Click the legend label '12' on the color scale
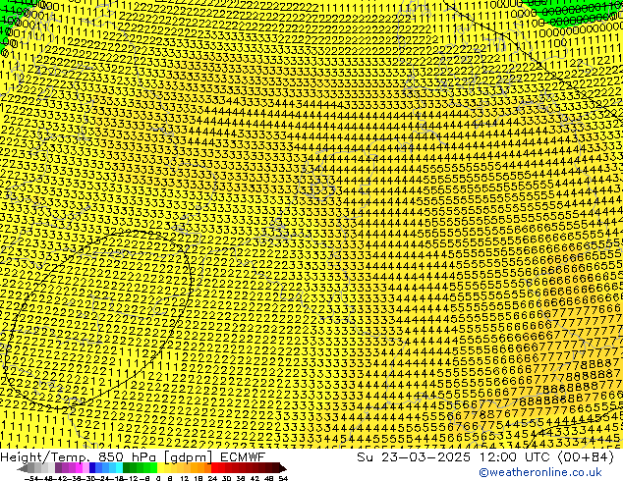The height and width of the screenshot is (481, 623). click(185, 478)
